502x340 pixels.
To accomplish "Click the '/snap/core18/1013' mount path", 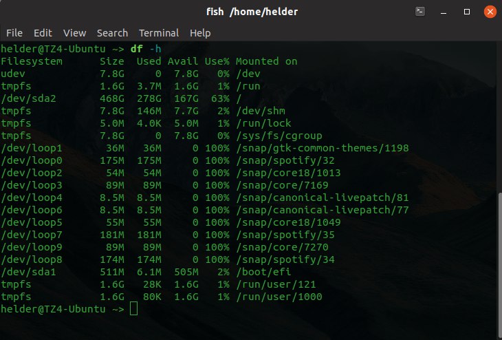I will (288, 173).
